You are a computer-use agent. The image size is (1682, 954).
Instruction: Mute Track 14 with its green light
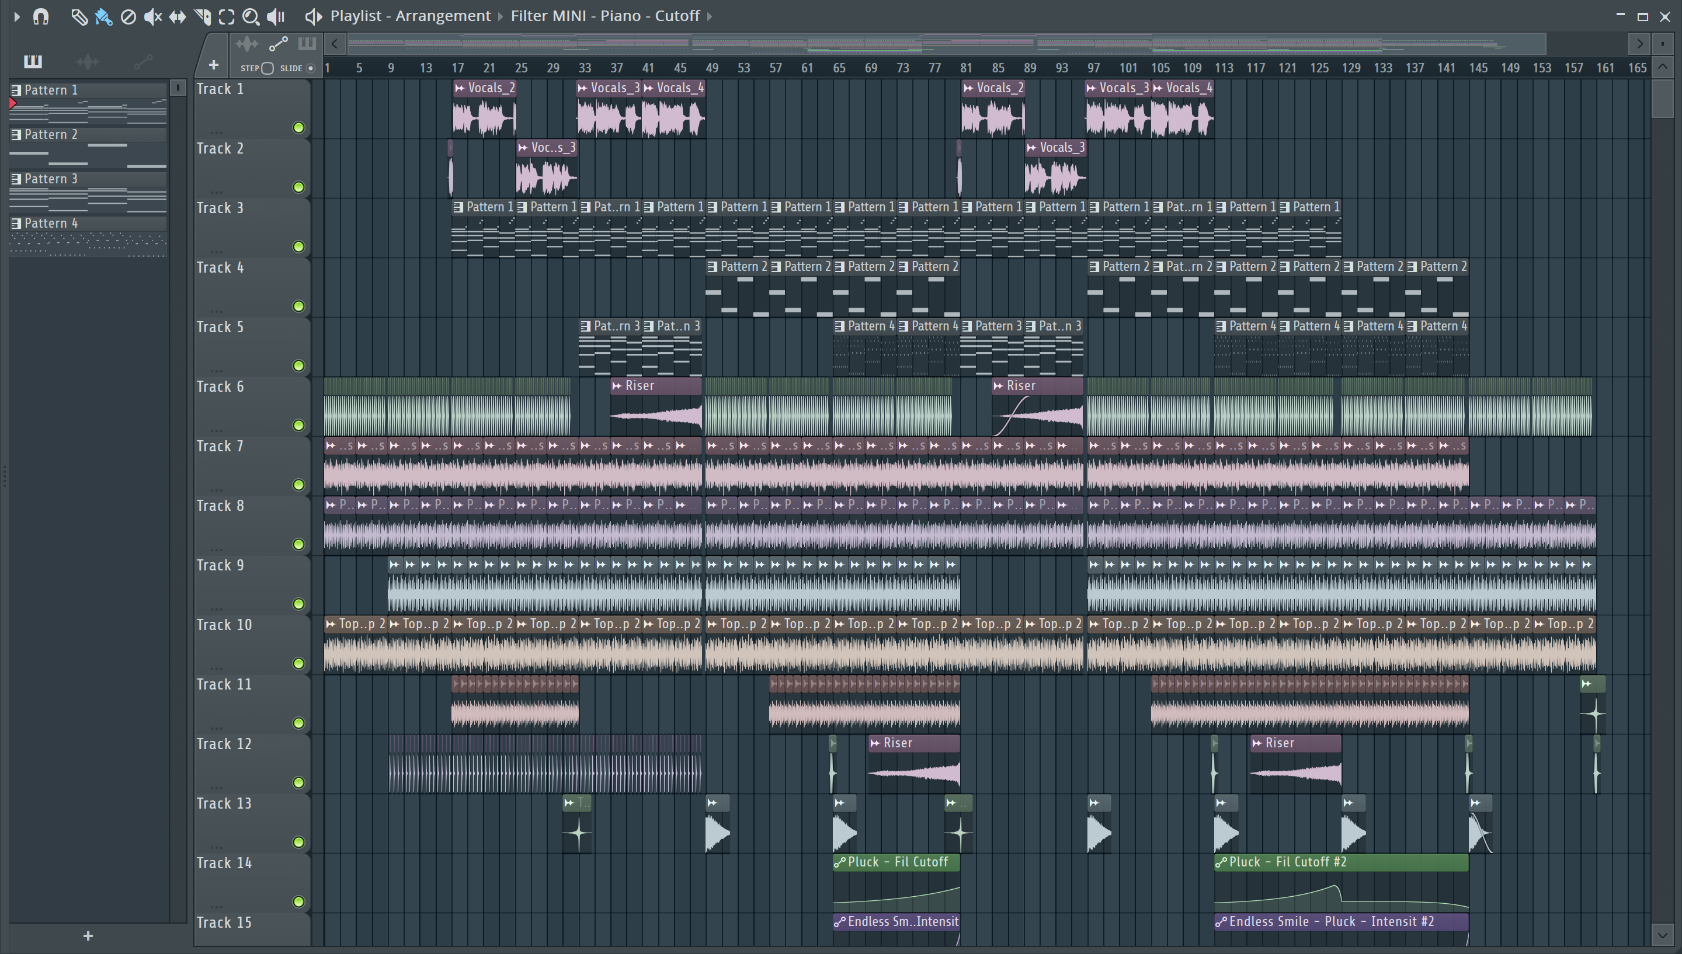click(299, 902)
